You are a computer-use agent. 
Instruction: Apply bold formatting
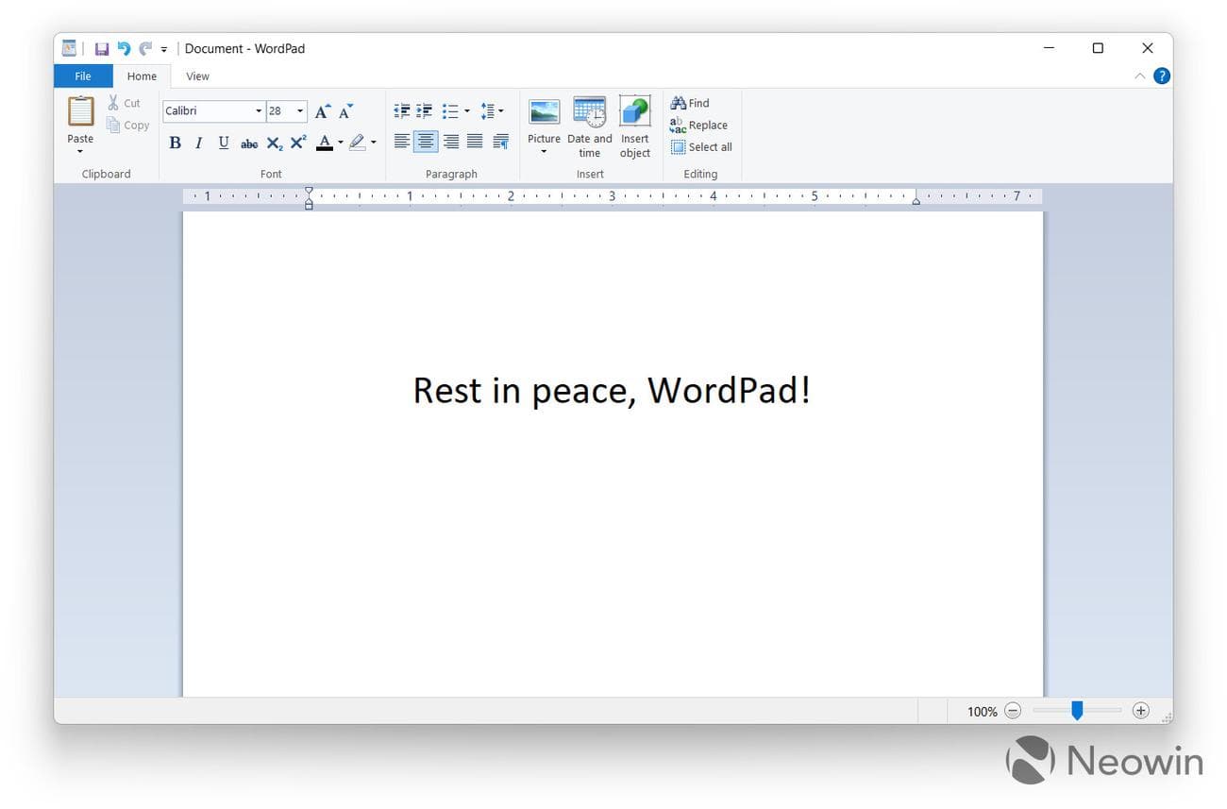coord(175,143)
